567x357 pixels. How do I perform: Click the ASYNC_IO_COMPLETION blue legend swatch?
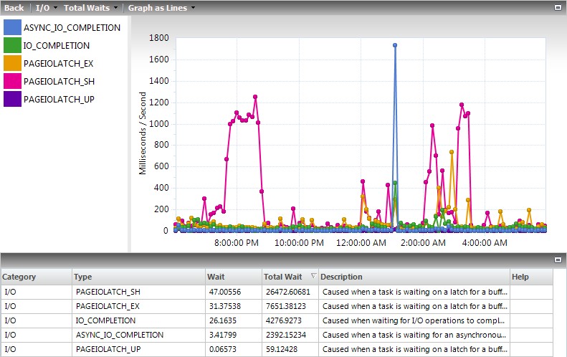(12, 27)
